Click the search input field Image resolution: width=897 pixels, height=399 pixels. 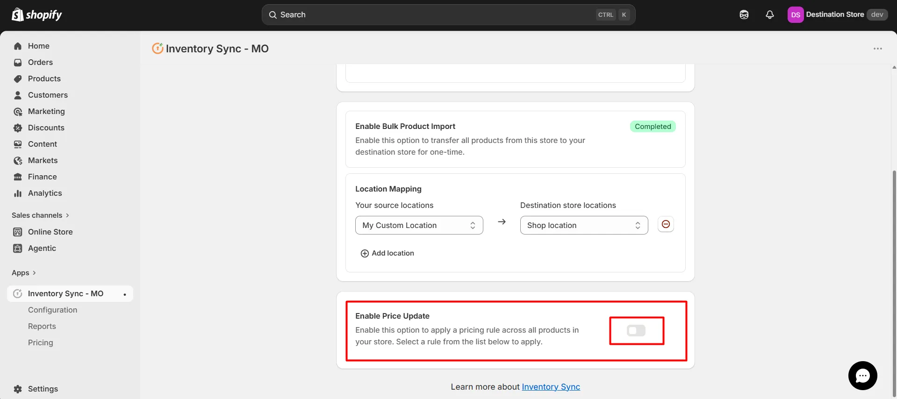(x=448, y=15)
